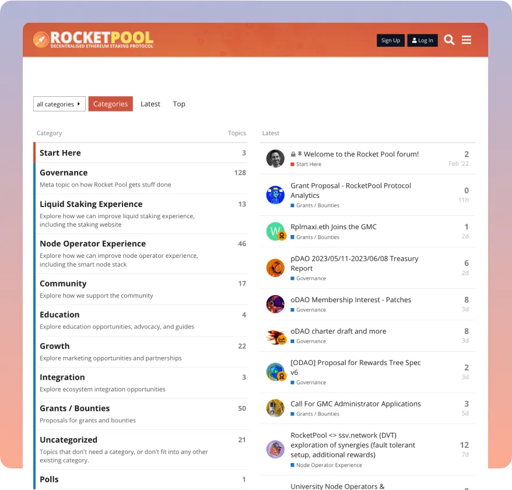Screen dimensions: 512x490
Task: Click the Rocket Pool logo icon
Action: 41,40
